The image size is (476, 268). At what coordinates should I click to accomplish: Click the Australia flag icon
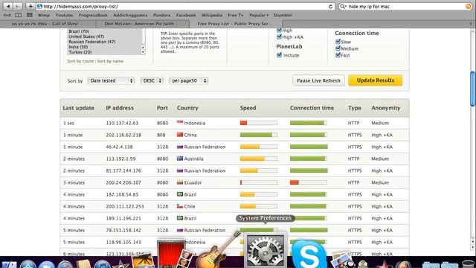[x=180, y=159]
